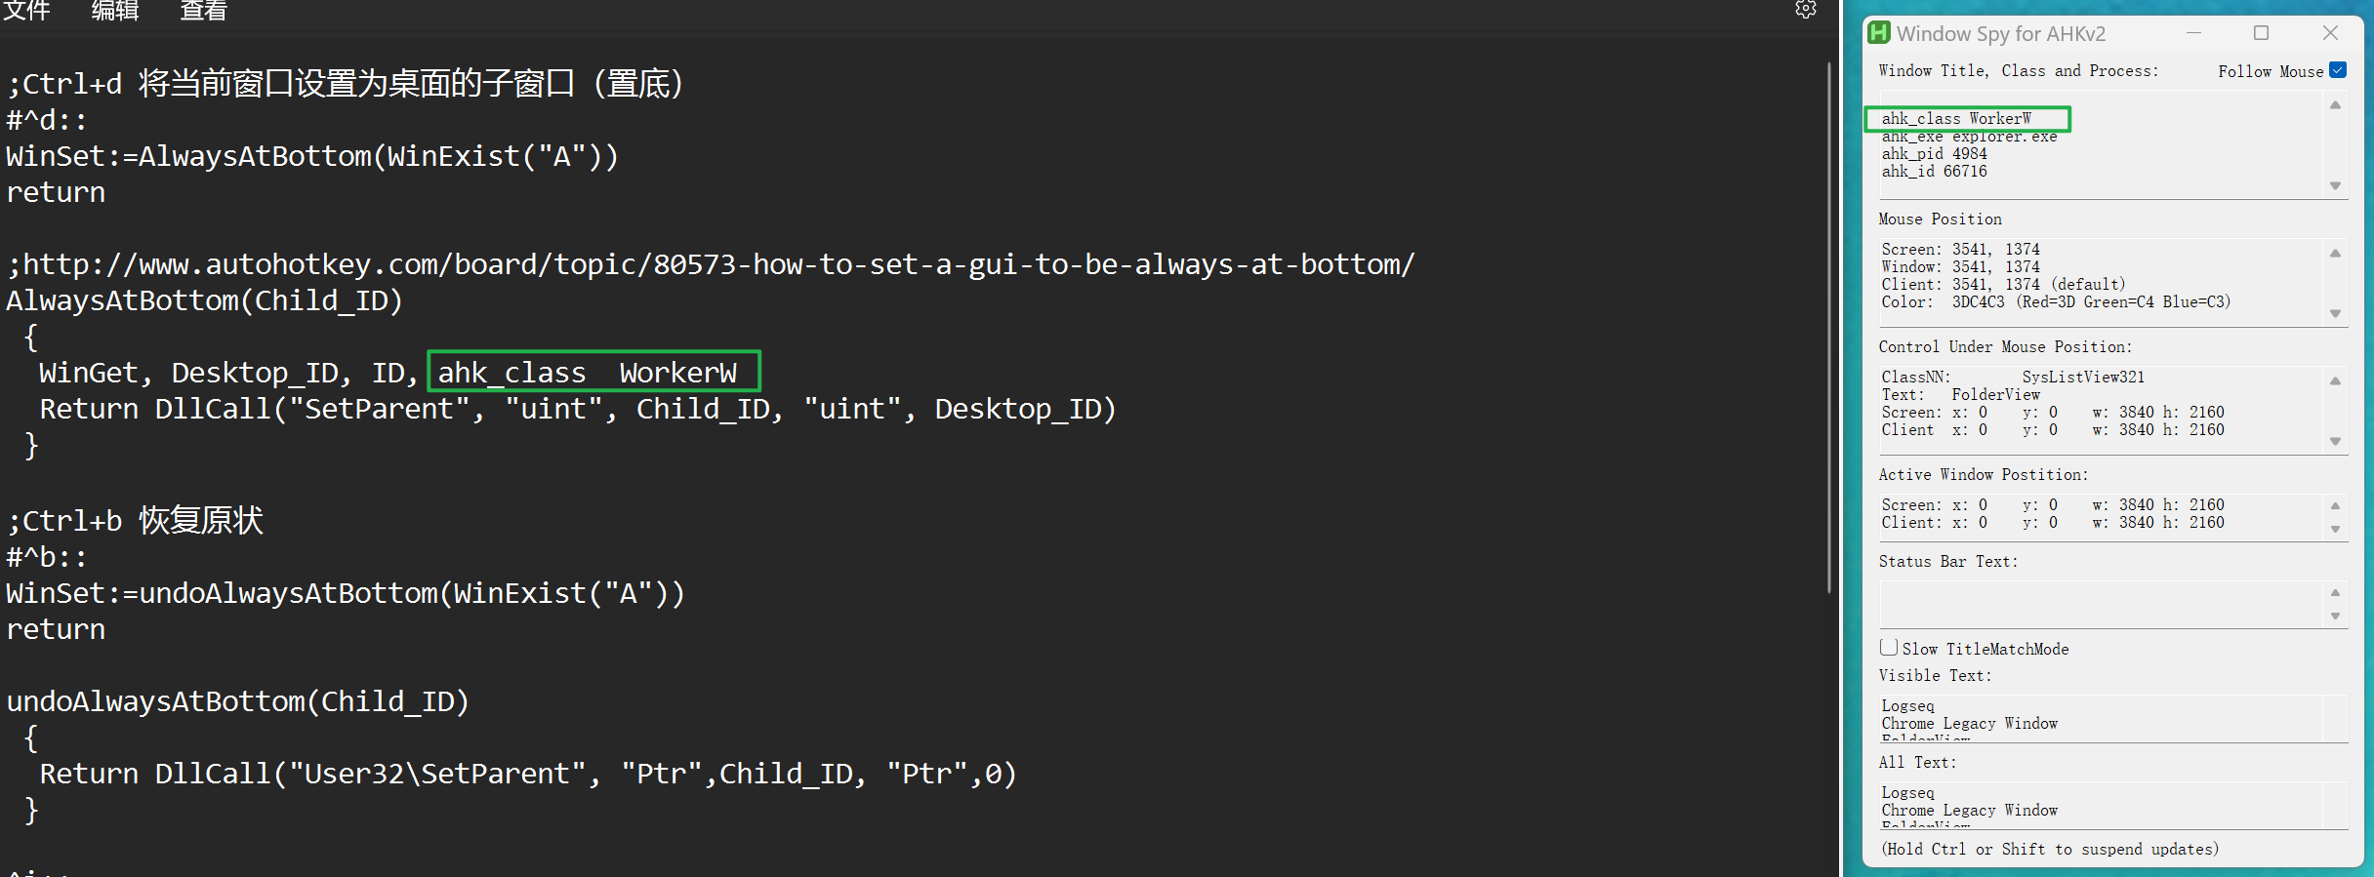2374x877 pixels.
Task: Minimize the Window Spy for AHKv2 window
Action: coord(2193,33)
